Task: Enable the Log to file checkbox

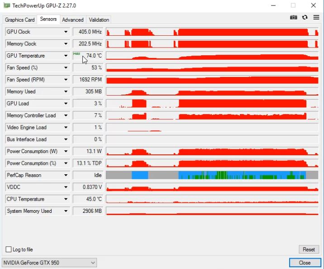Action: pos(9,250)
